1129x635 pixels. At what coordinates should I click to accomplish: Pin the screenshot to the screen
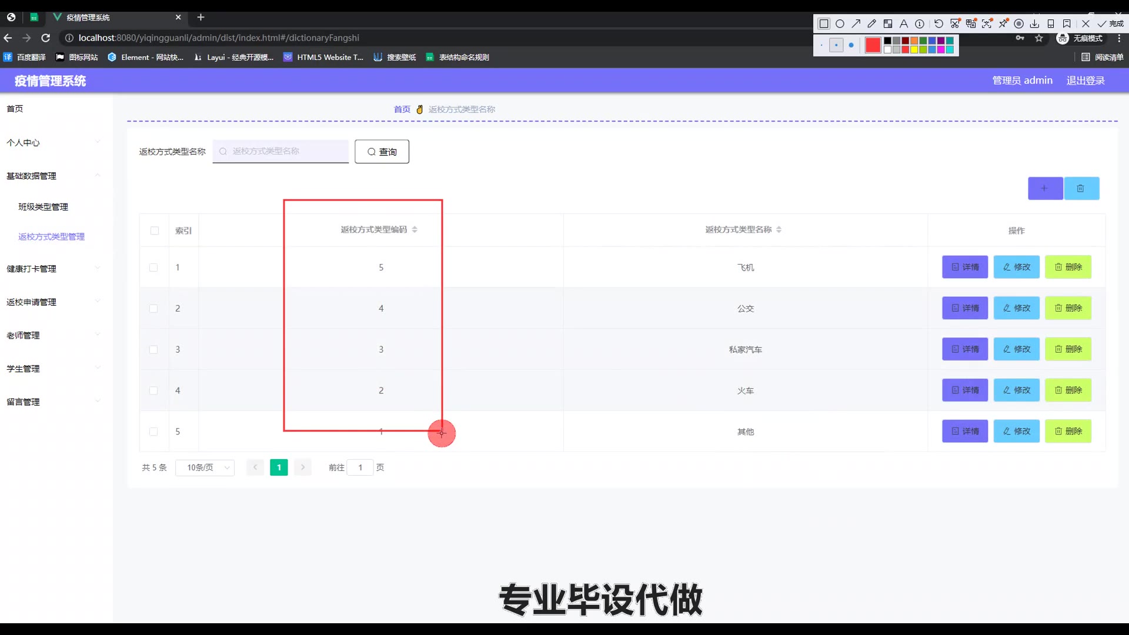click(1003, 24)
